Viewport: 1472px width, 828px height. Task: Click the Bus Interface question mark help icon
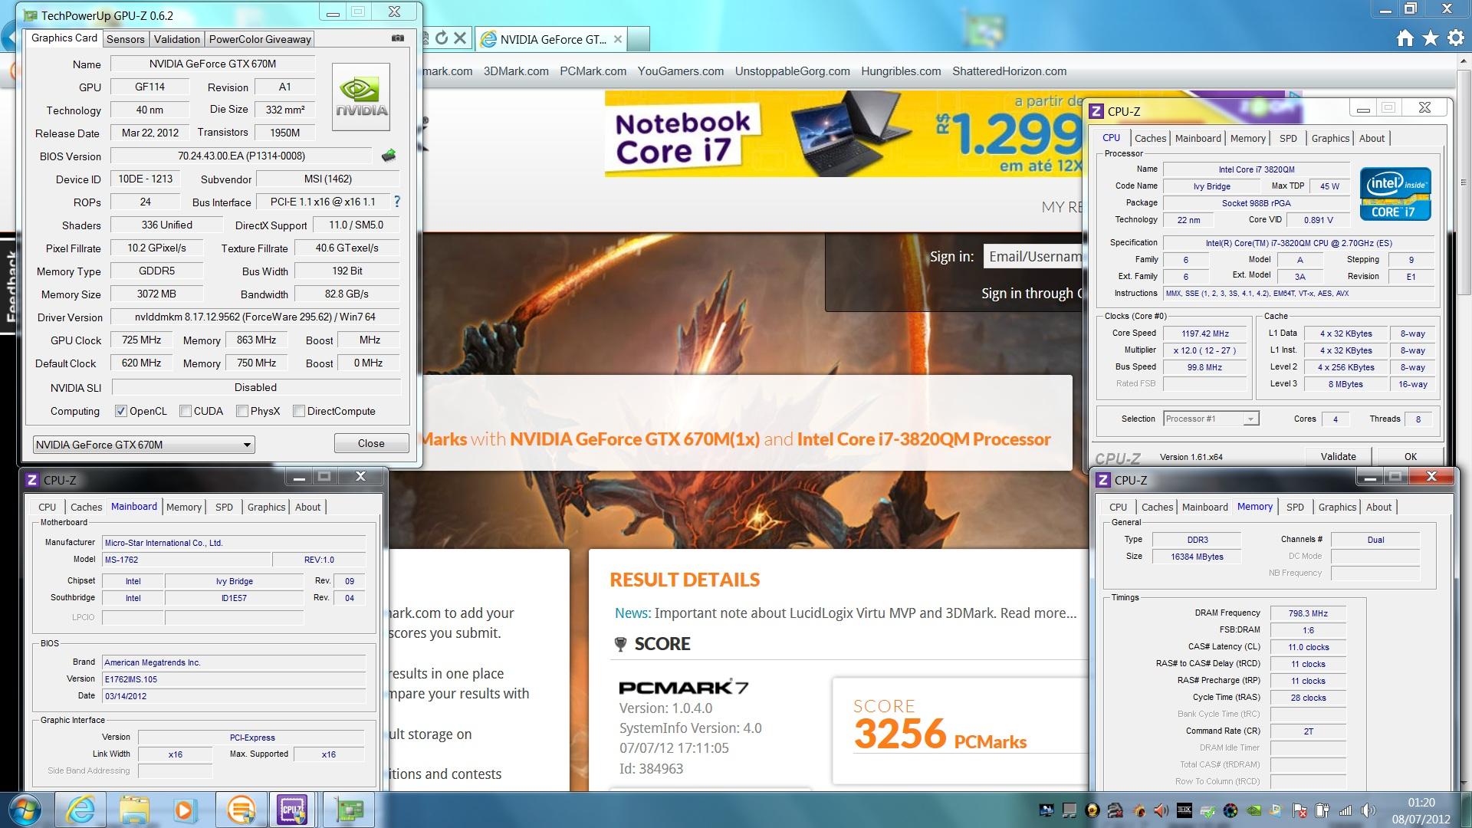click(396, 202)
